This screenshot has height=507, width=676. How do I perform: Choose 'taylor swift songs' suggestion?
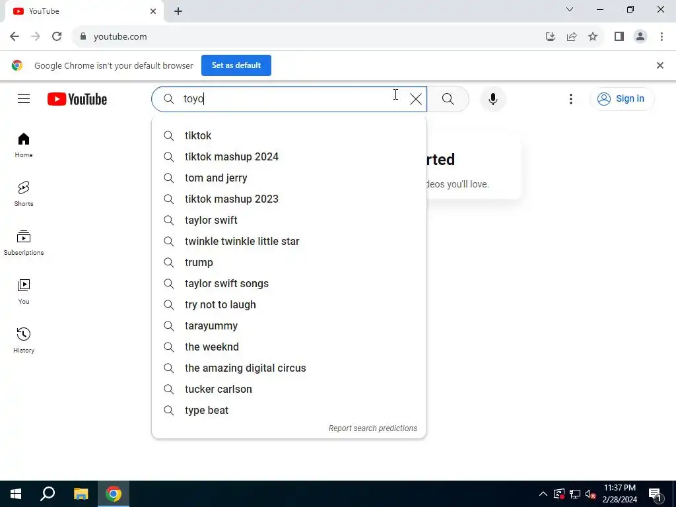pyautogui.click(x=289, y=284)
